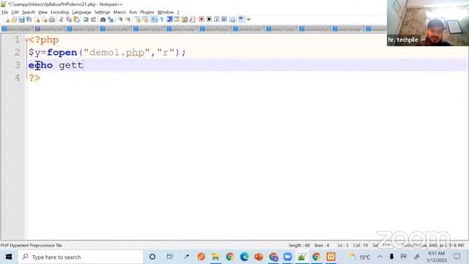Click the hr. techpile video thumbnail

coord(428,23)
